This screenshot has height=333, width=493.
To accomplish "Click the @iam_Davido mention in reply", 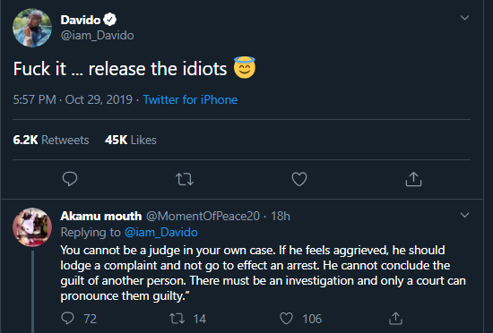I will [x=161, y=233].
